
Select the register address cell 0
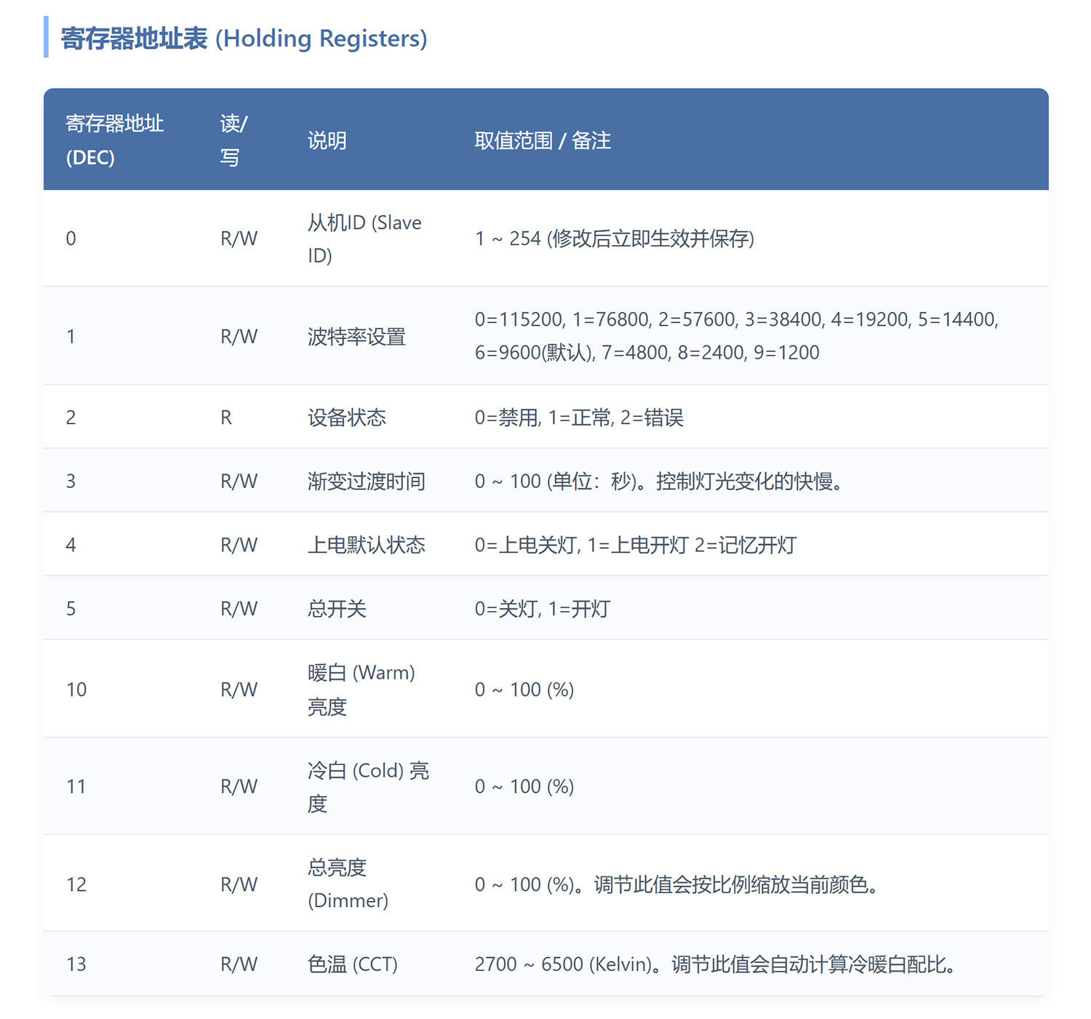pyautogui.click(x=71, y=239)
